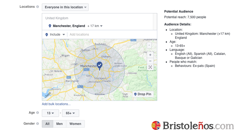Click the Drop Pin button
This screenshot has width=234, height=130.
click(x=143, y=94)
